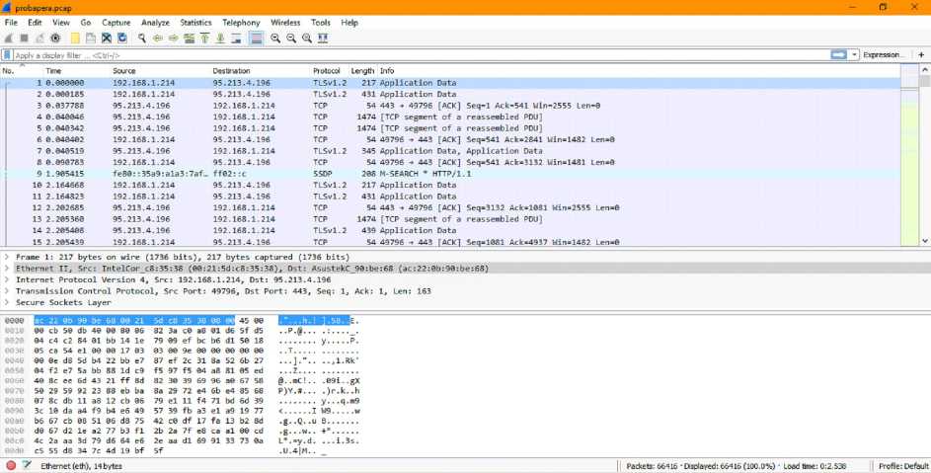
Task: Toggle packet colorization rules icon
Action: tap(257, 39)
